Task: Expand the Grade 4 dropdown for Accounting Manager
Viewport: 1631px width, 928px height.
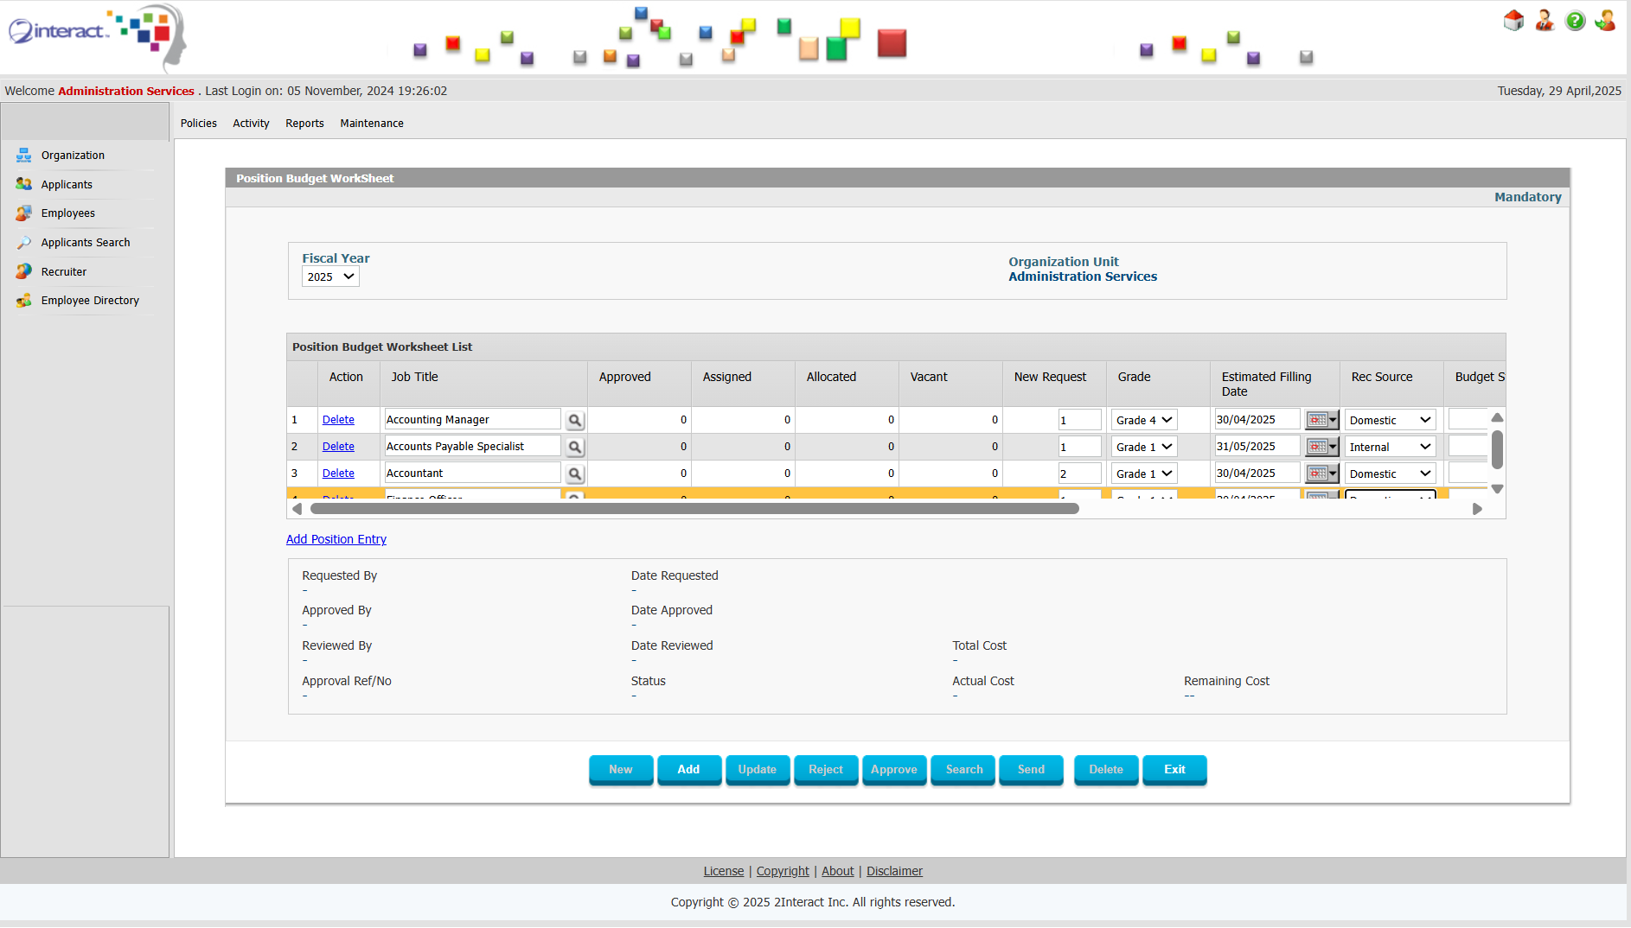Action: 1143,420
